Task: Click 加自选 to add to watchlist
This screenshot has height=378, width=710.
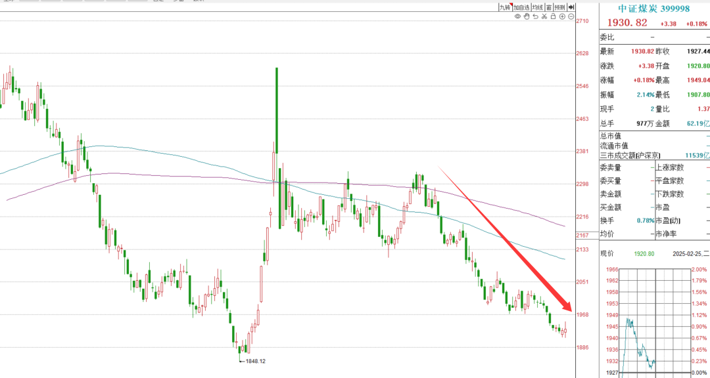Action: point(521,7)
